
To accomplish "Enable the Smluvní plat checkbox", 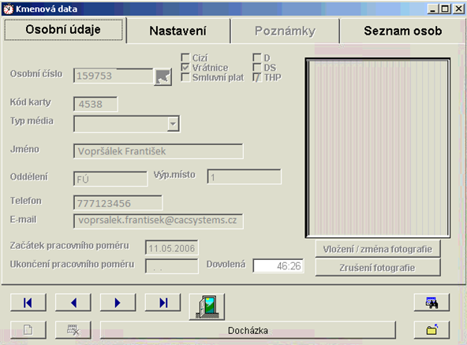I will [185, 77].
